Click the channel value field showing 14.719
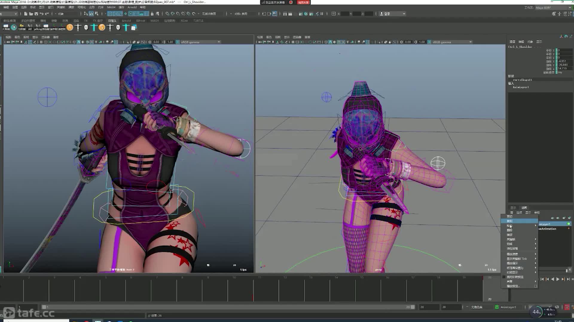Screen dimensions: 574x322 [x=564, y=69]
